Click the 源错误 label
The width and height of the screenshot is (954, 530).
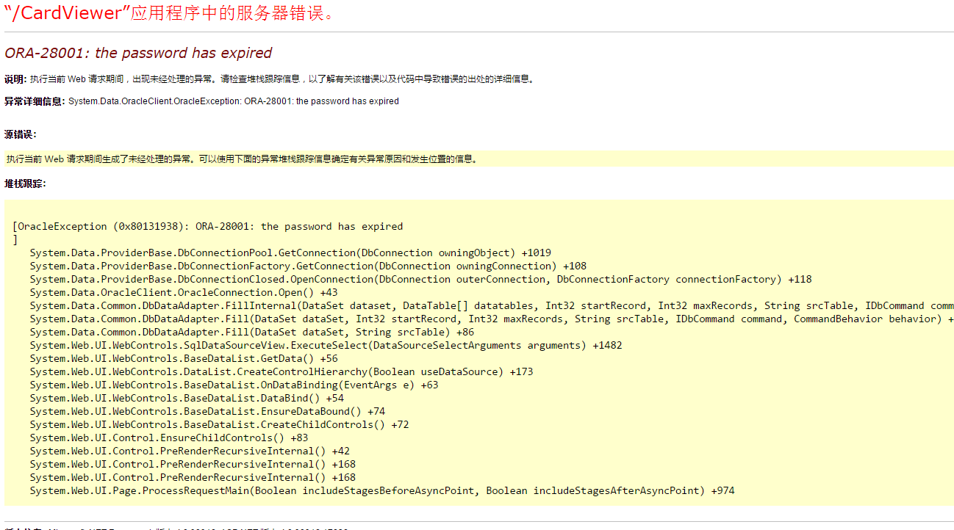(x=21, y=134)
